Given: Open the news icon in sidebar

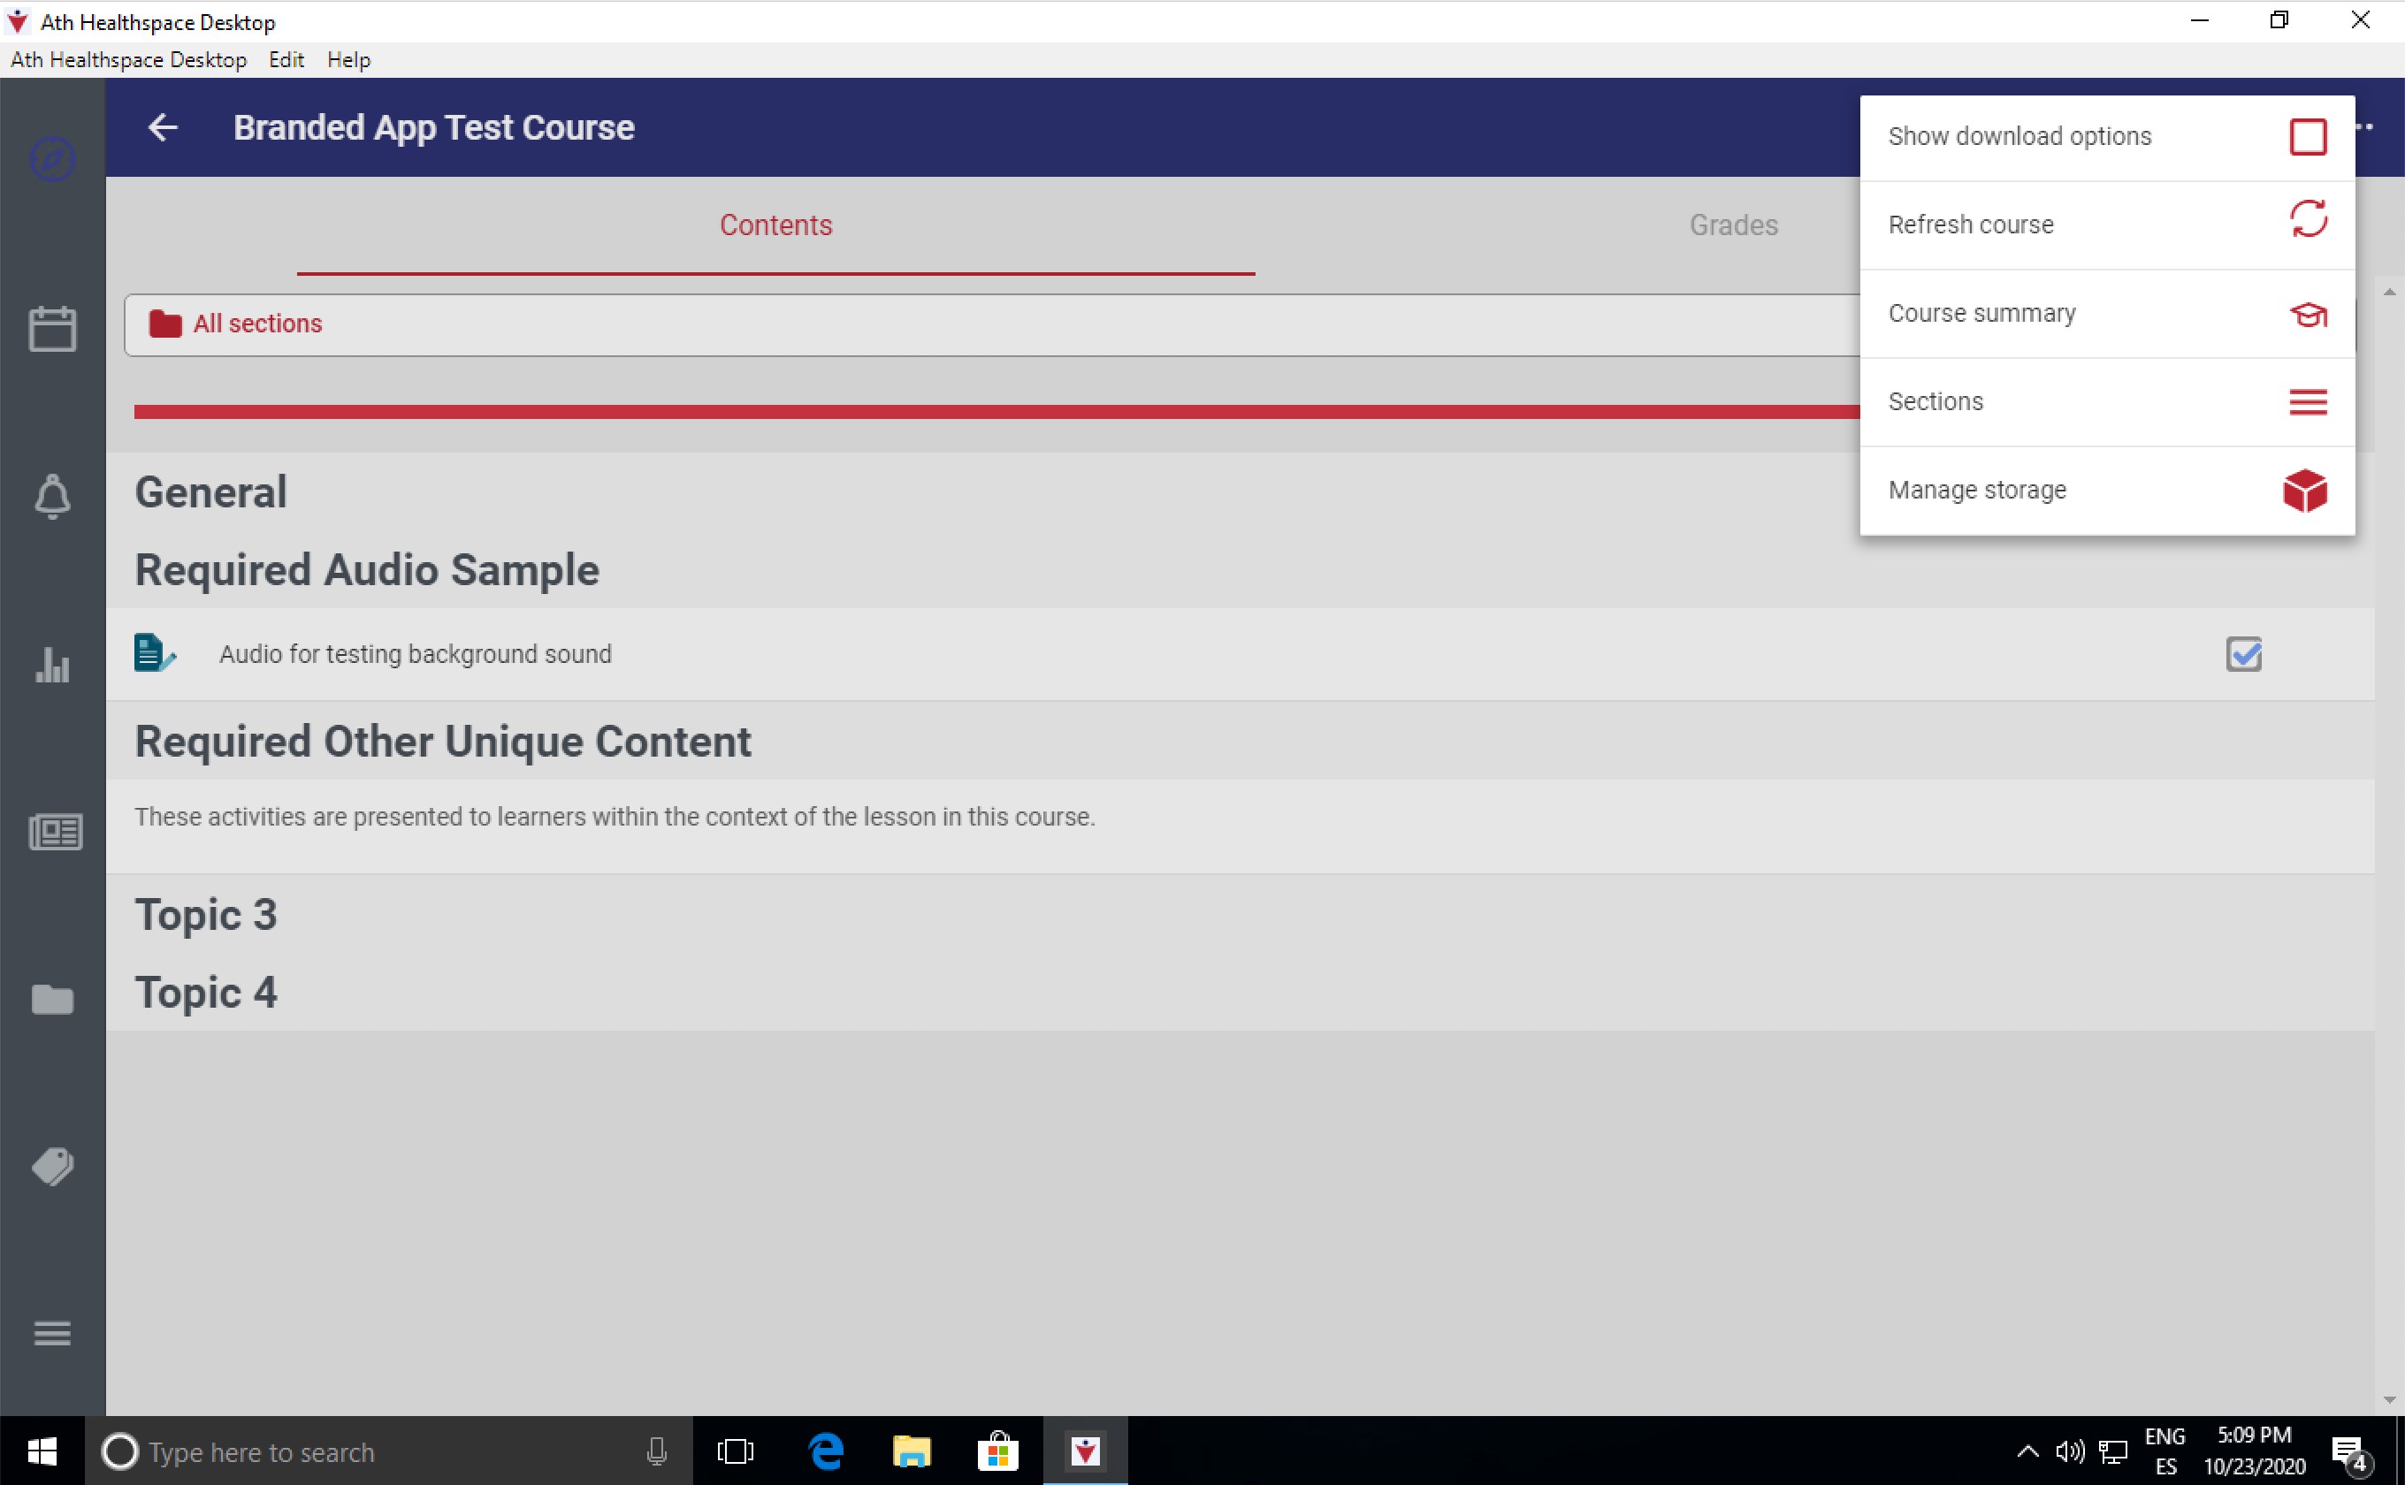Looking at the screenshot, I should tap(55, 832).
